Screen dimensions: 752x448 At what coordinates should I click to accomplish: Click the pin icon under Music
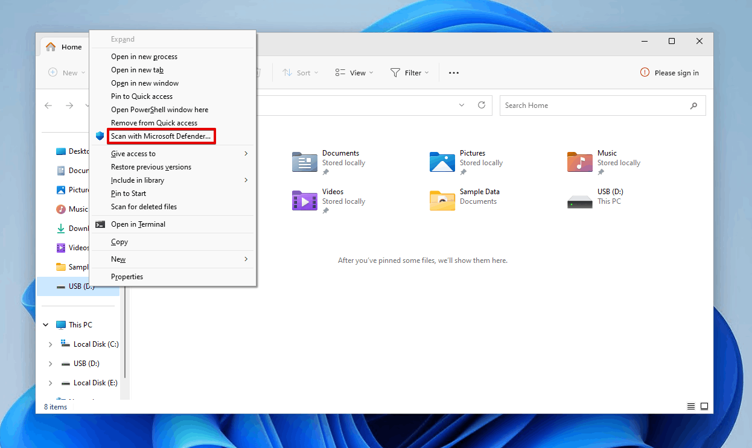pos(601,172)
